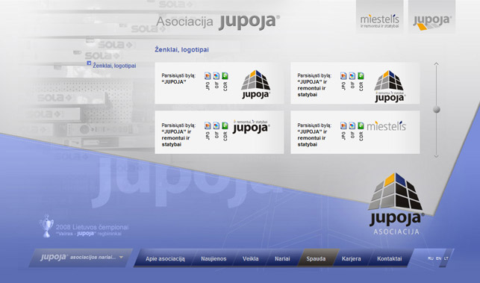Click the jupoja wordmark logo preview
The width and height of the screenshot is (480, 283).
point(251,127)
